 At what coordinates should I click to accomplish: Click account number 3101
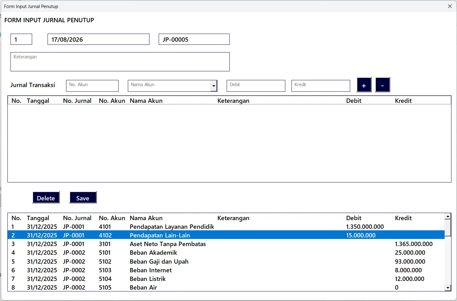coord(105,244)
